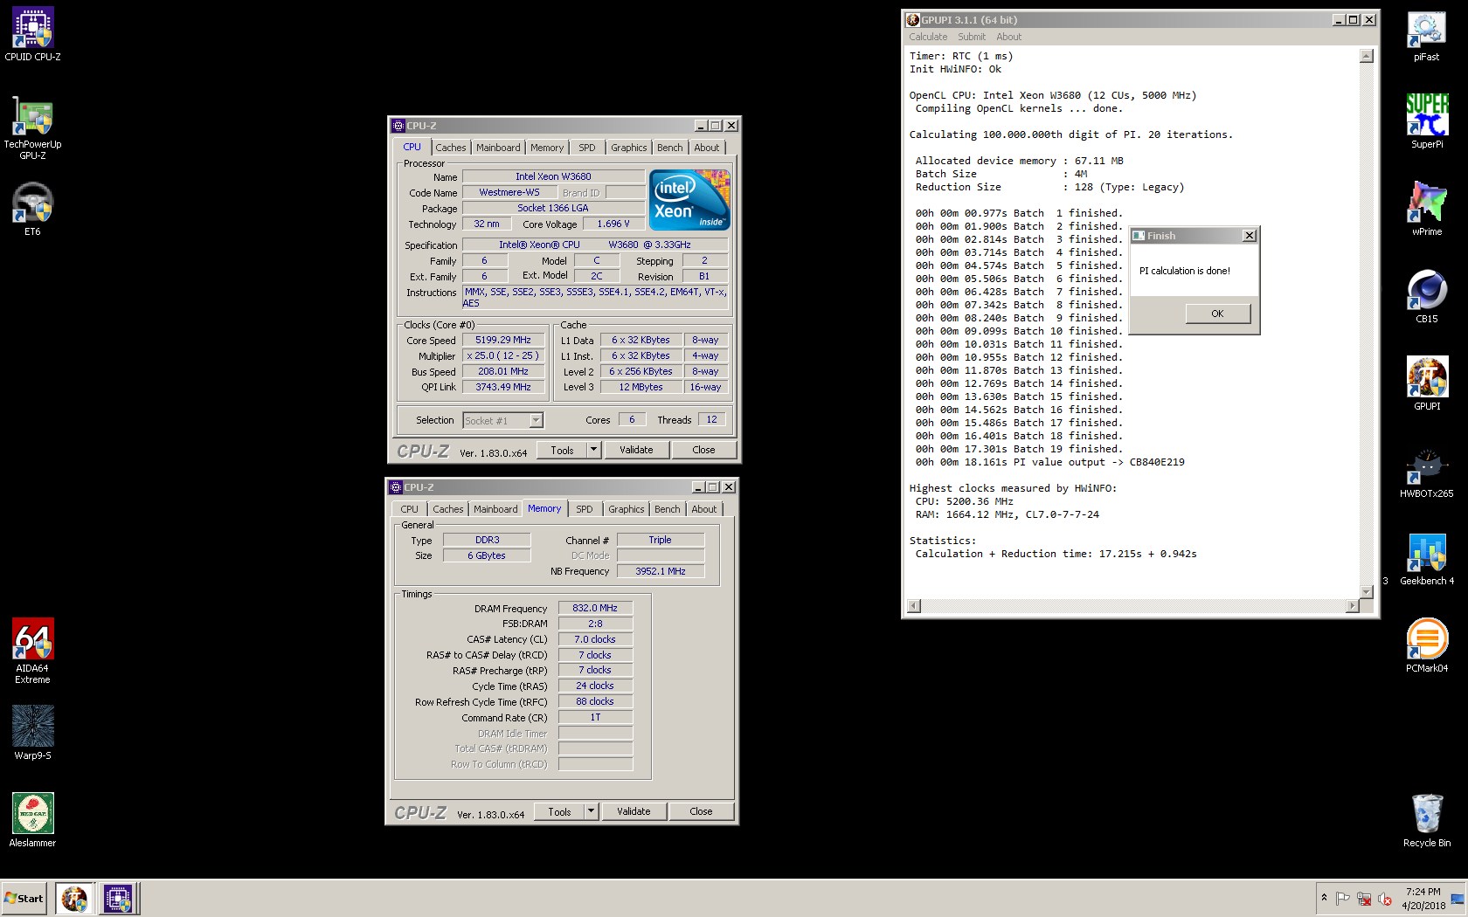Show hidden tray icons arrow
This screenshot has height=917, width=1468.
1324,898
